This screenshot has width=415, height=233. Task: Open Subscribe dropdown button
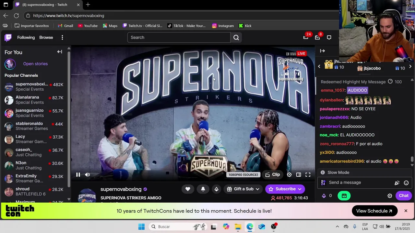tap(285, 189)
